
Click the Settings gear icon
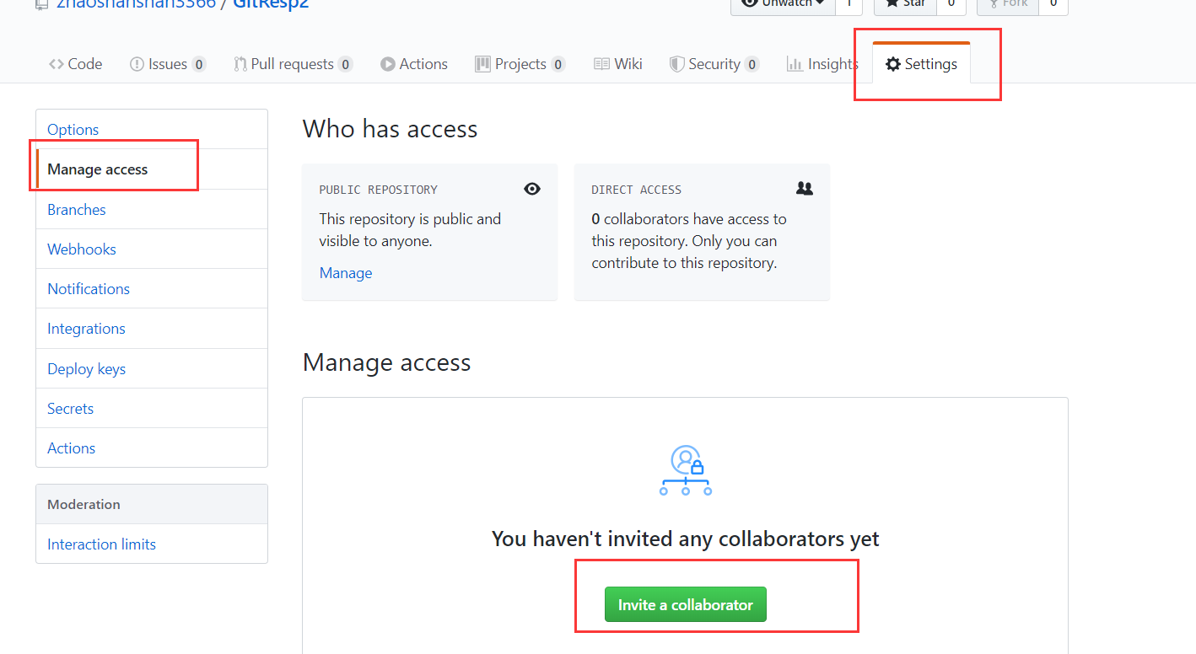[893, 64]
